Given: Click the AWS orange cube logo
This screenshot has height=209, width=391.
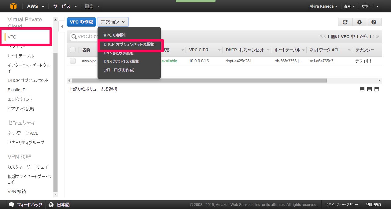Looking at the screenshot, I should (x=13, y=6).
